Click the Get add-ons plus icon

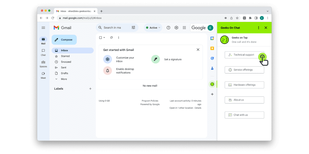212,94
